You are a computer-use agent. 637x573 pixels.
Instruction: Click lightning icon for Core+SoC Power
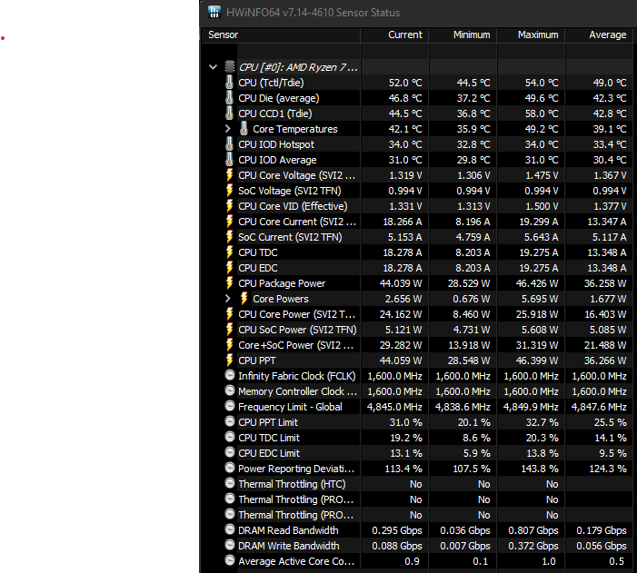click(230, 345)
